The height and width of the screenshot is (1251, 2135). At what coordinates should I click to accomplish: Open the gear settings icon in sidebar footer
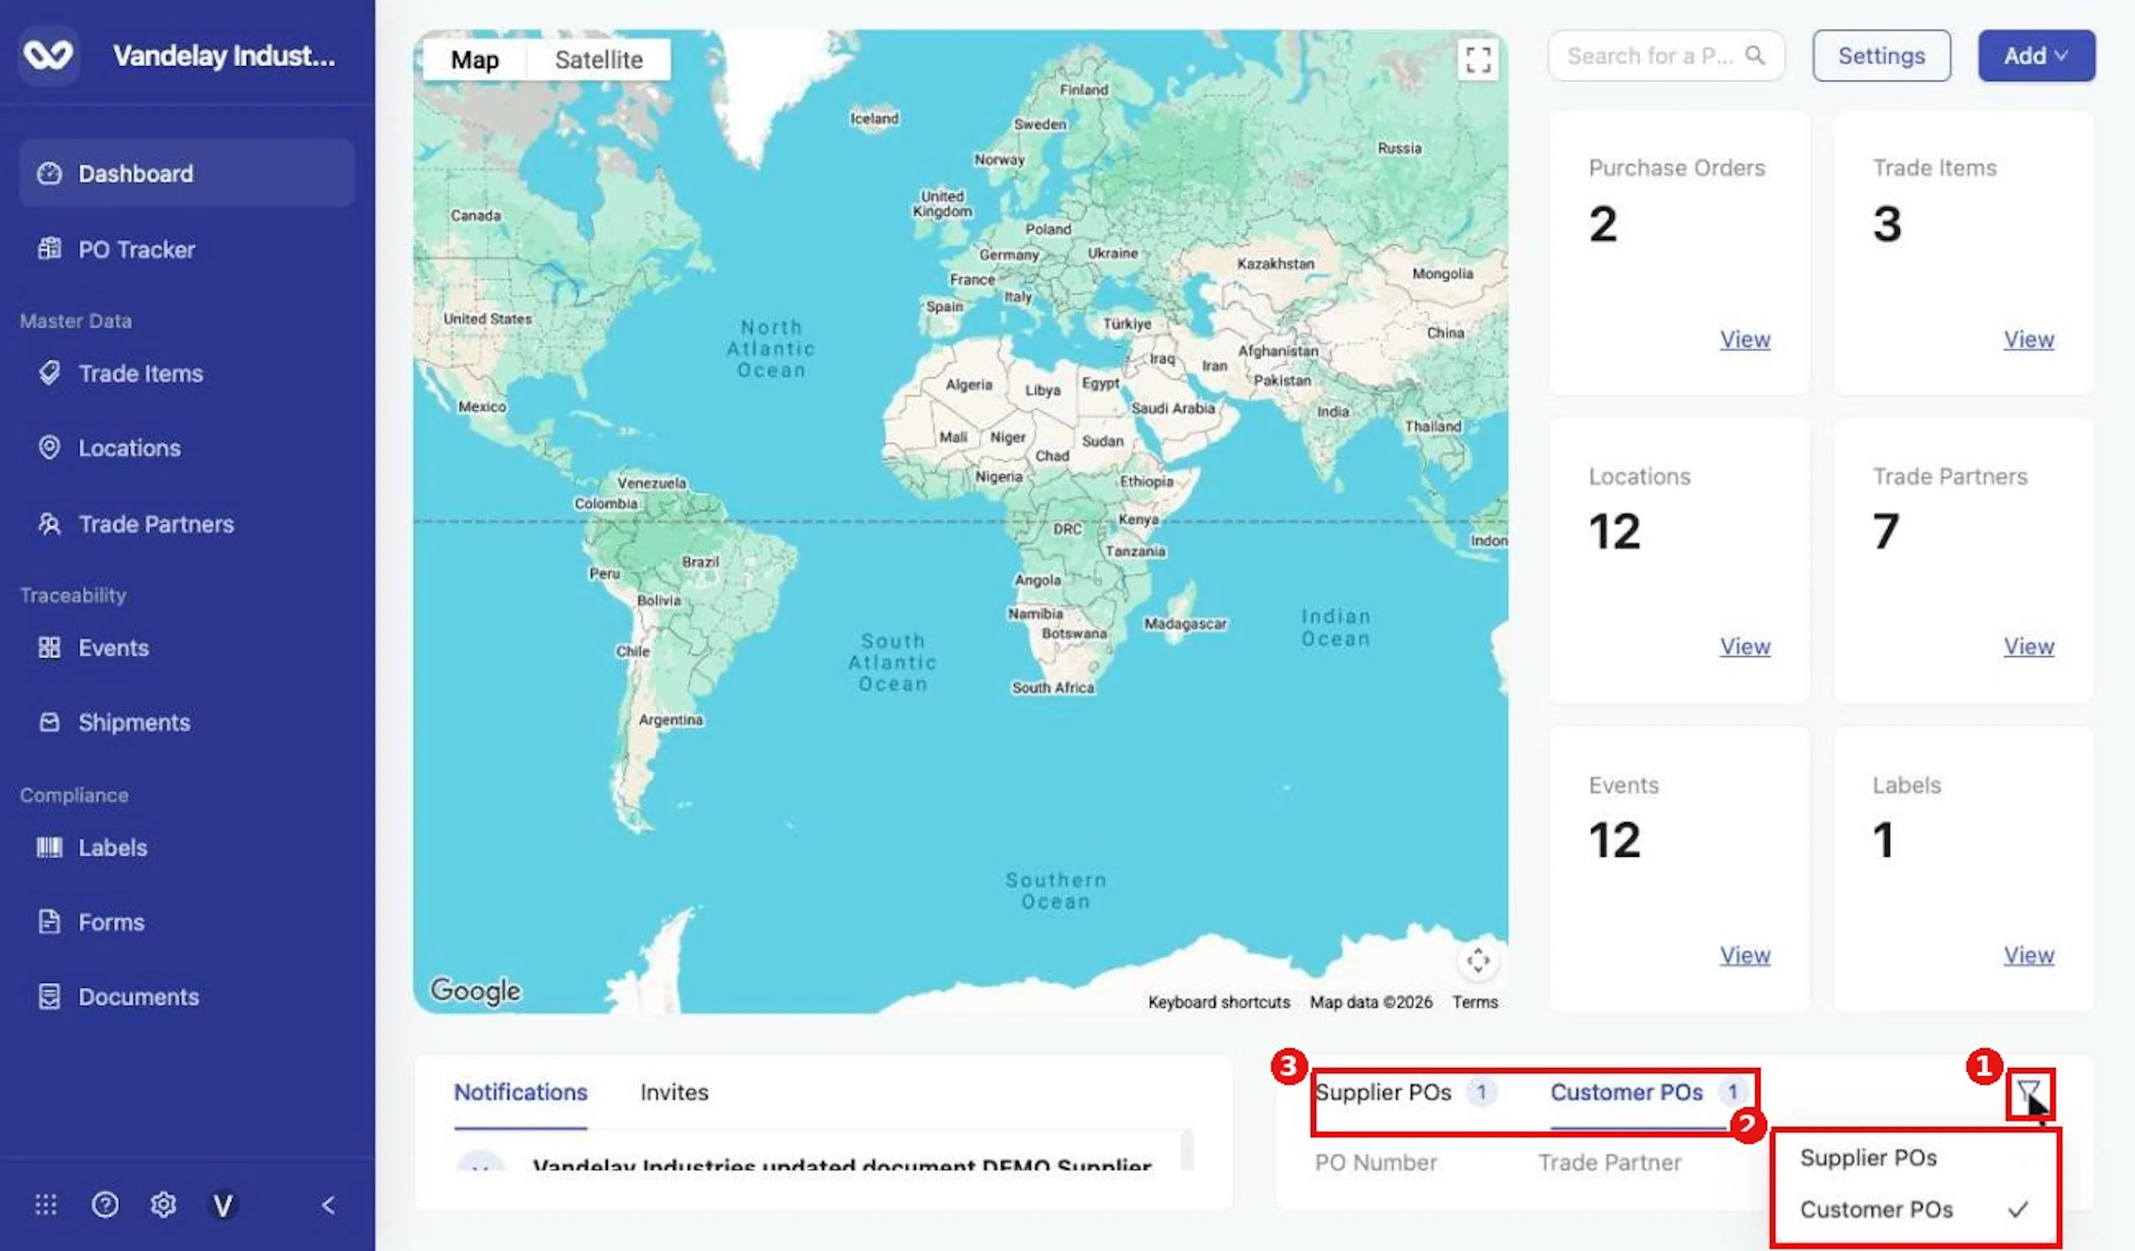(163, 1204)
